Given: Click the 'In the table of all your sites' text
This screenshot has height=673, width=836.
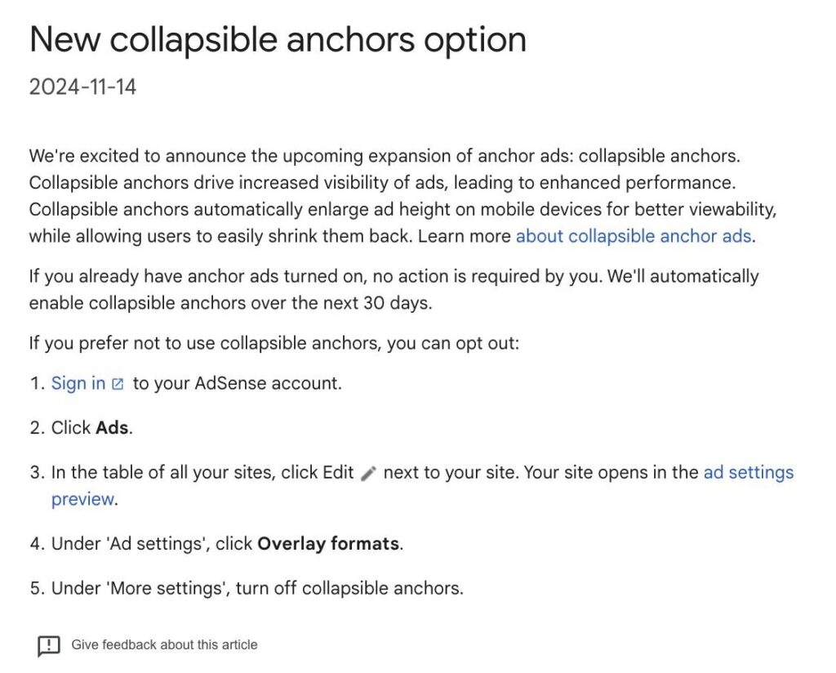Looking at the screenshot, I should 163,472.
